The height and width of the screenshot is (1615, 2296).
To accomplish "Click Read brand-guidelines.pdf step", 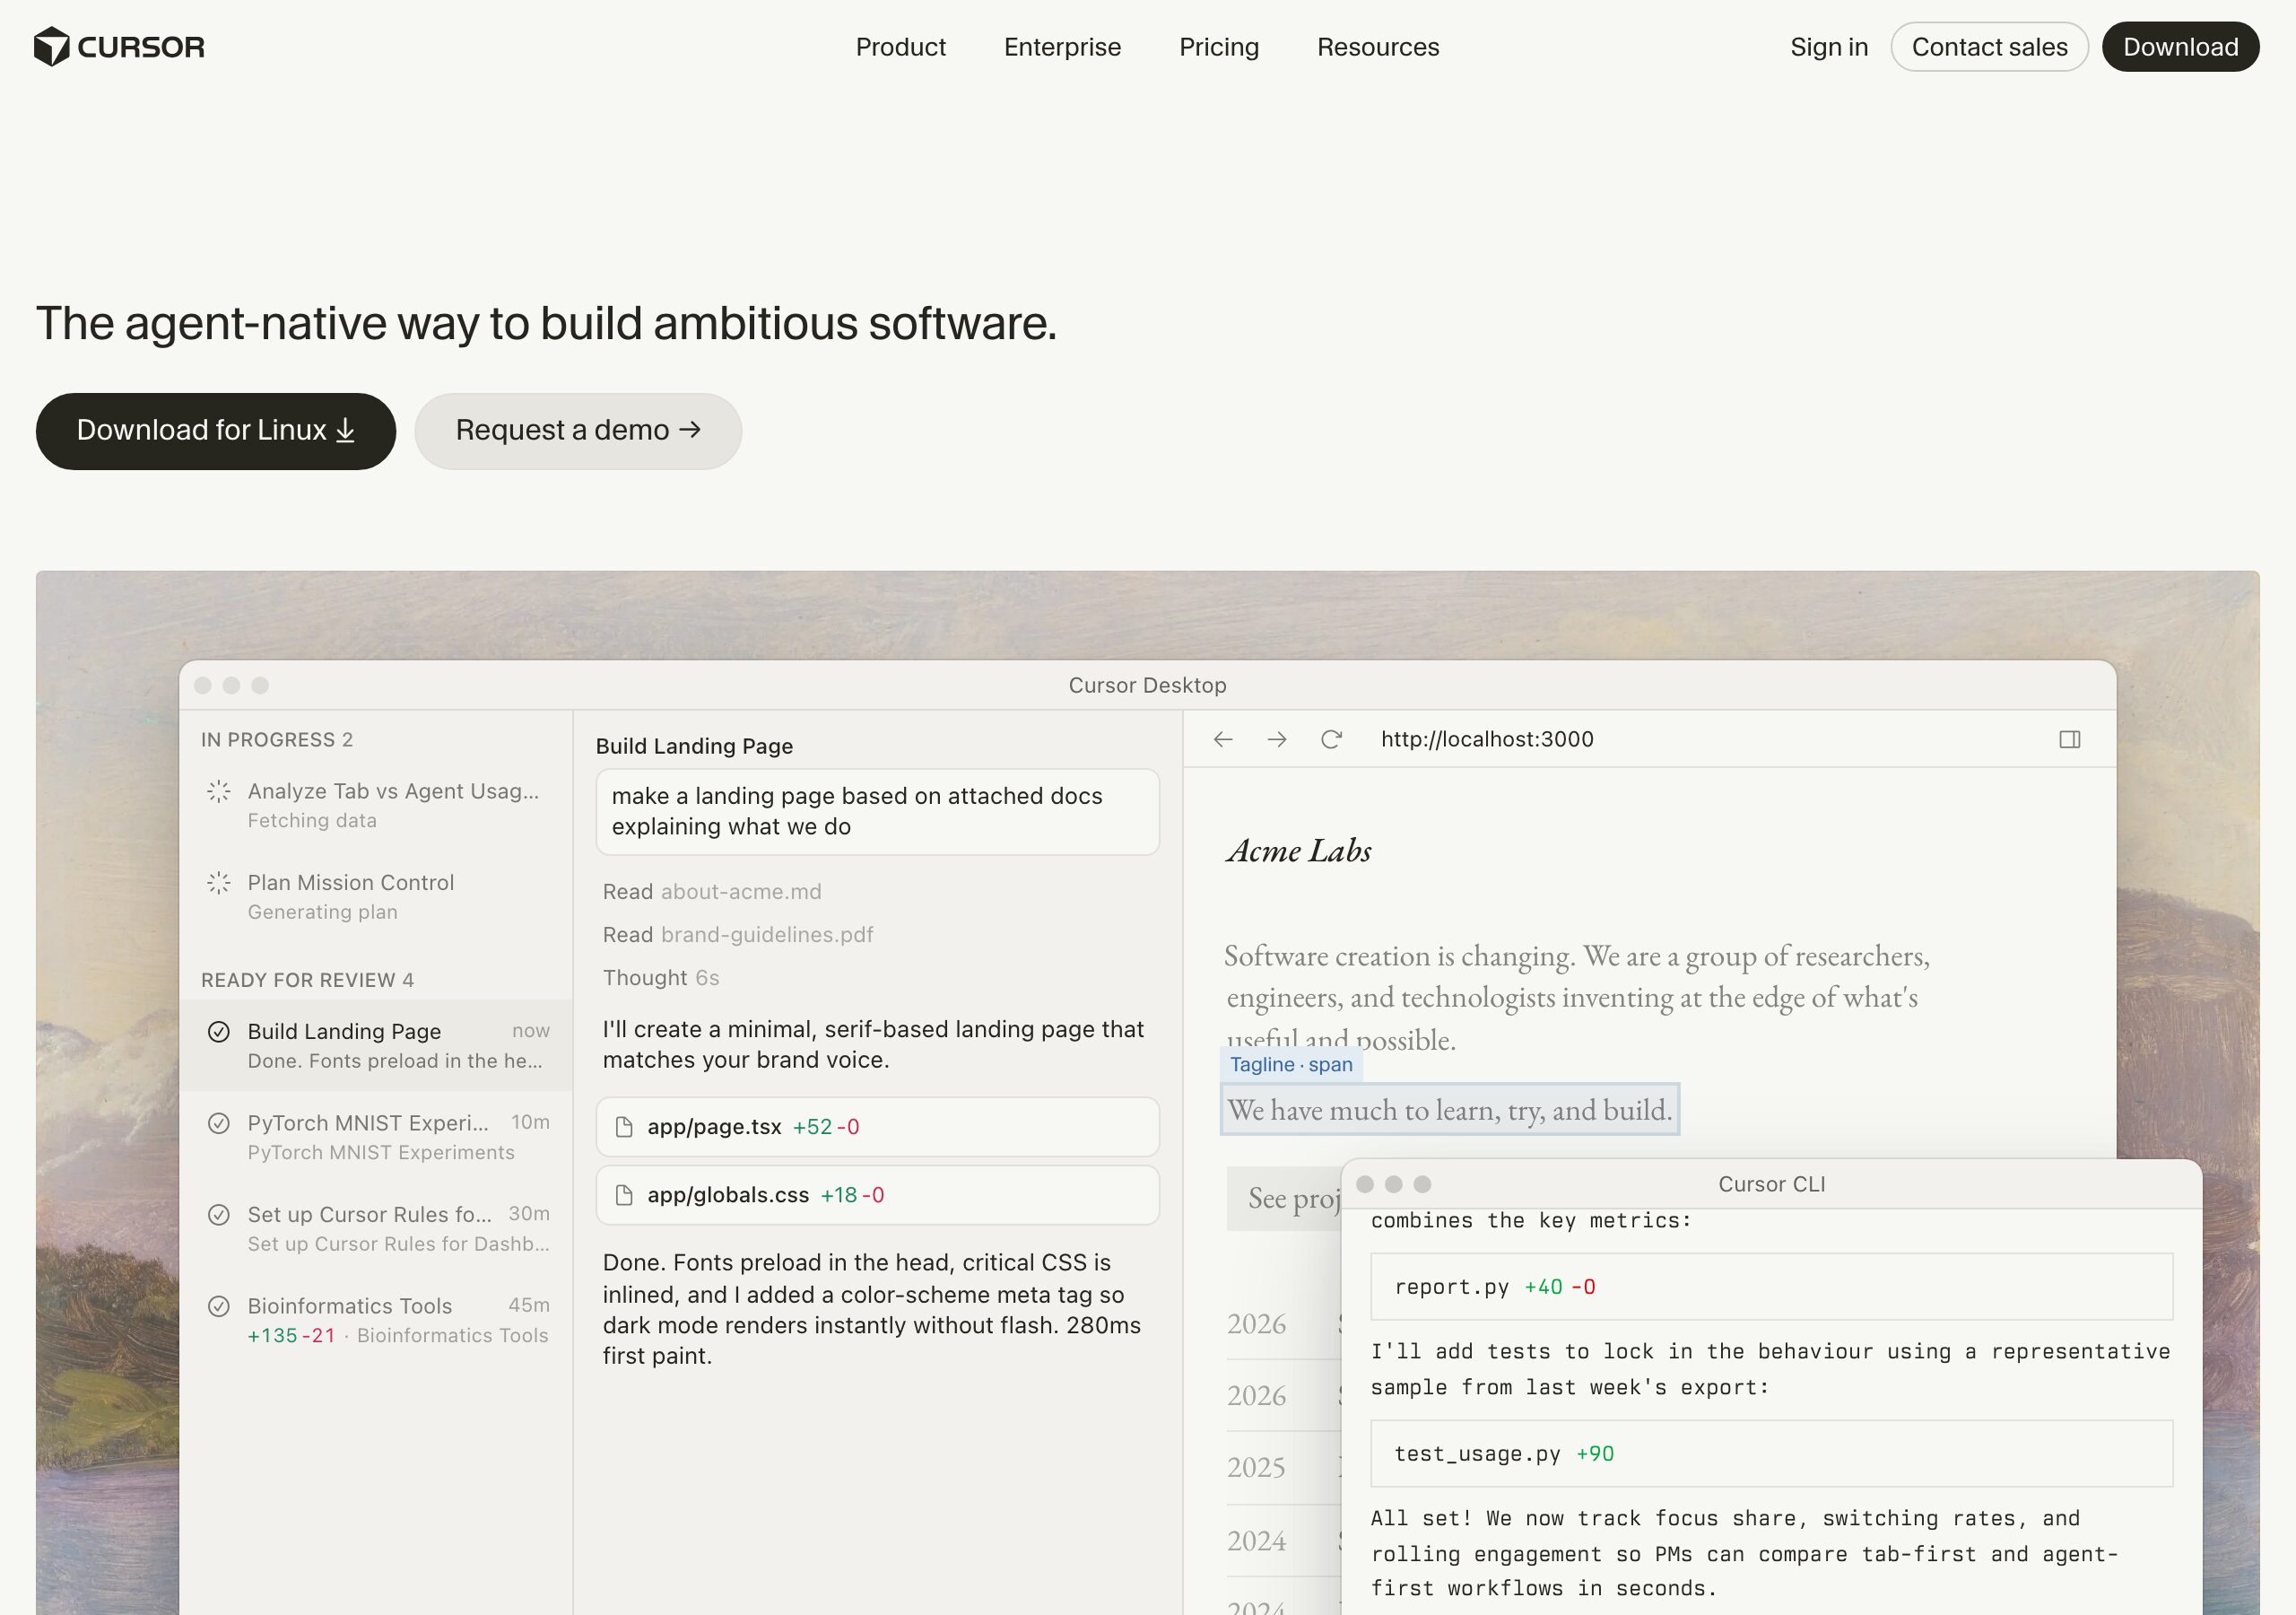I will pyautogui.click(x=738, y=935).
